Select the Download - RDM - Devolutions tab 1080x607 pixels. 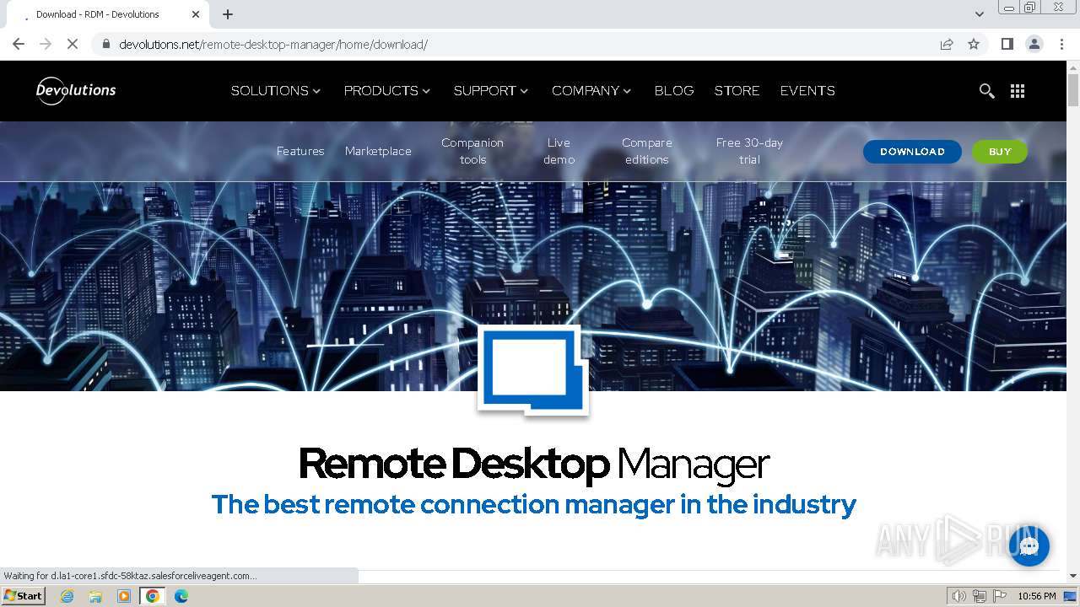click(x=107, y=14)
